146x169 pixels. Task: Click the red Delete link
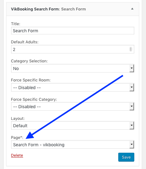point(17,155)
